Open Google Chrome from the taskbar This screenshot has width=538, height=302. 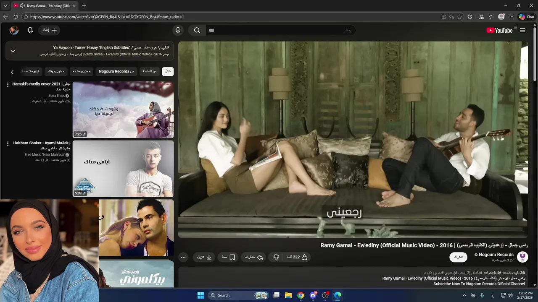point(301,295)
